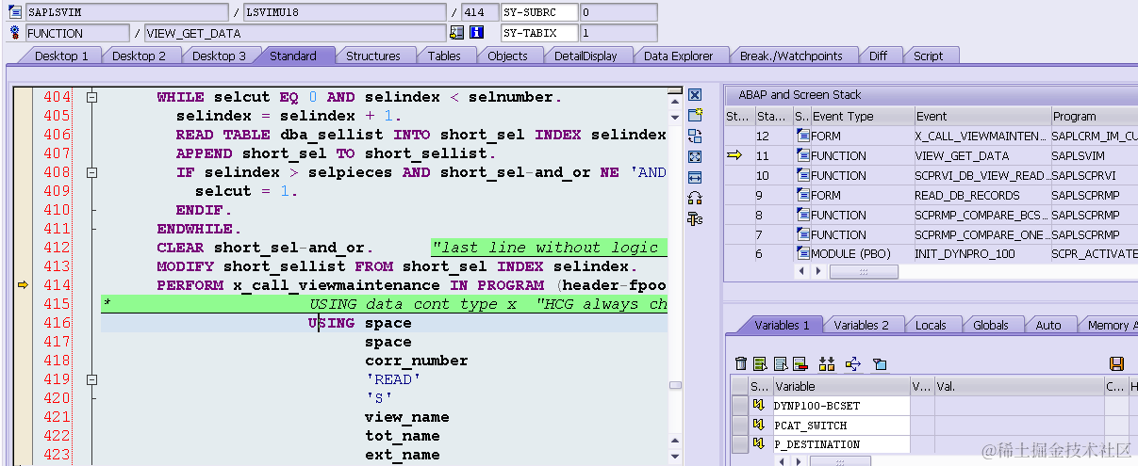Click the source tool settings icon
1138x466 pixels.
click(x=695, y=218)
